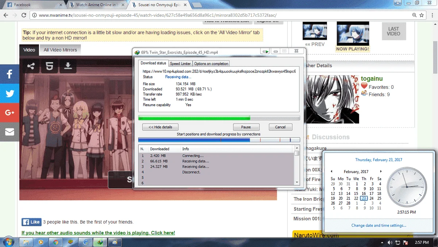Select the 'Download status' tab
Image resolution: width=438 pixels, height=247 pixels.
[153, 63]
